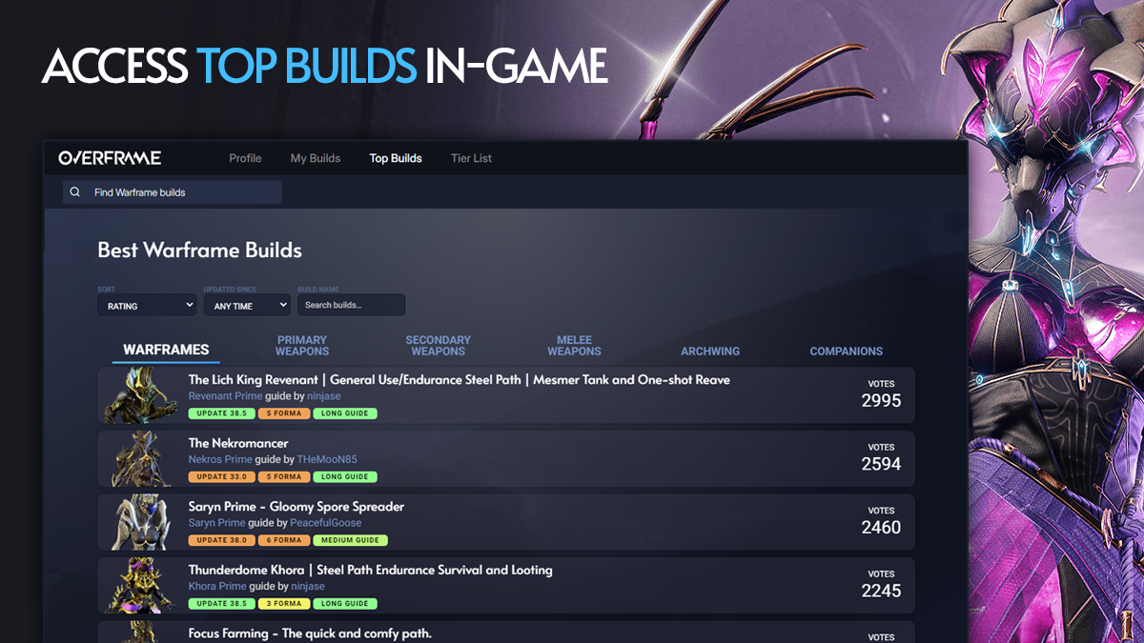Viewport: 1144px width, 643px height.
Task: Open THeMooN85 author profile
Action: [327, 459]
